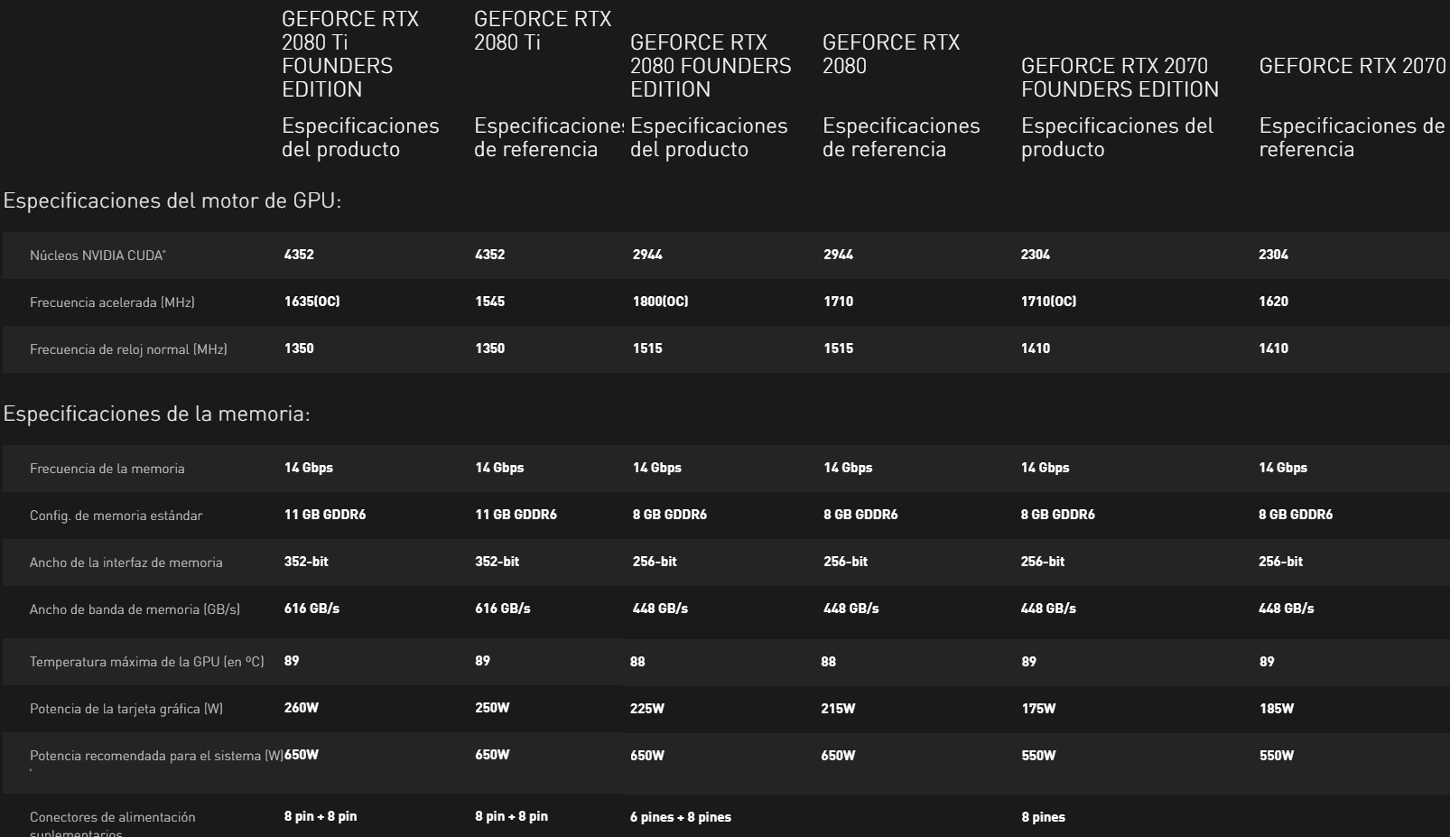
Task: Click the 260W graphics card power value
Action: [x=301, y=708]
